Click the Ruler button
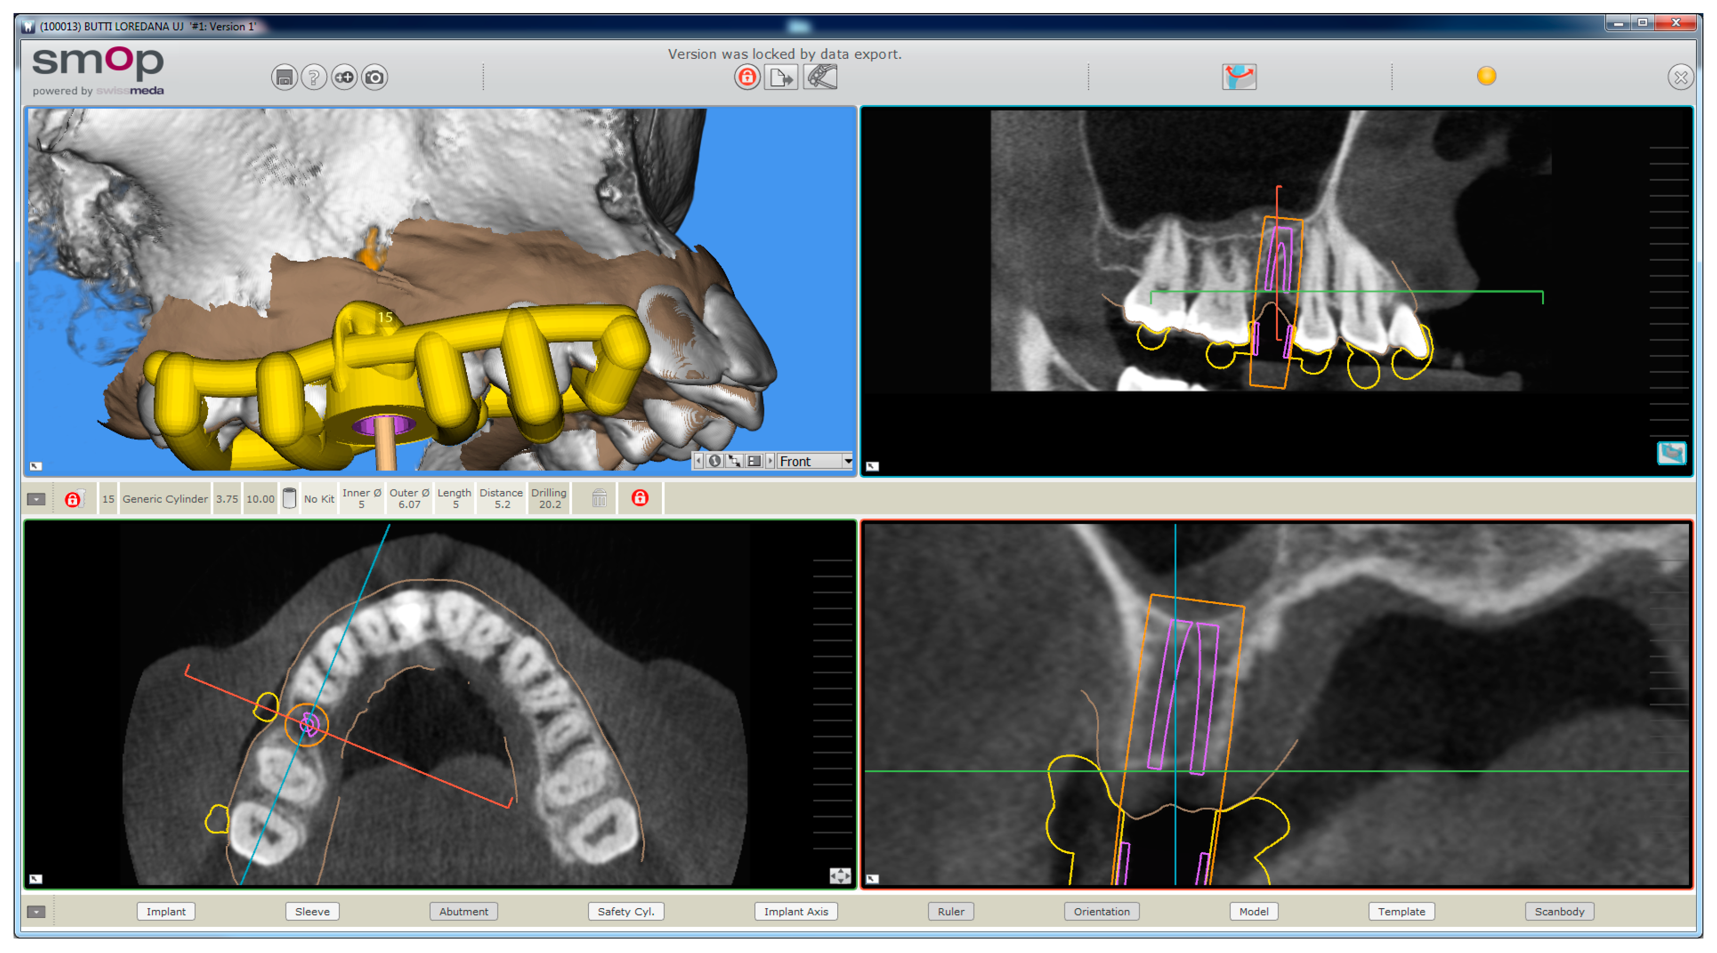 (950, 911)
